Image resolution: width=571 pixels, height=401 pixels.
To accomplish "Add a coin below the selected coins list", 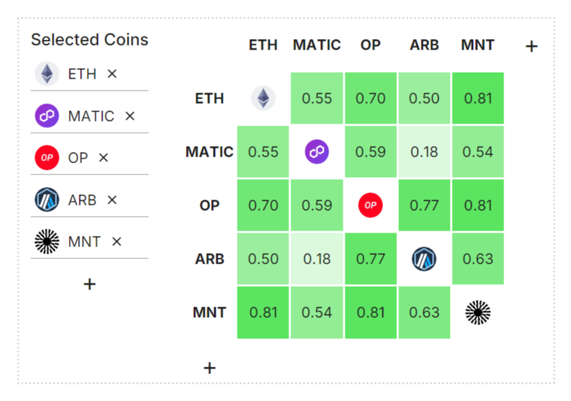I will pyautogui.click(x=89, y=284).
